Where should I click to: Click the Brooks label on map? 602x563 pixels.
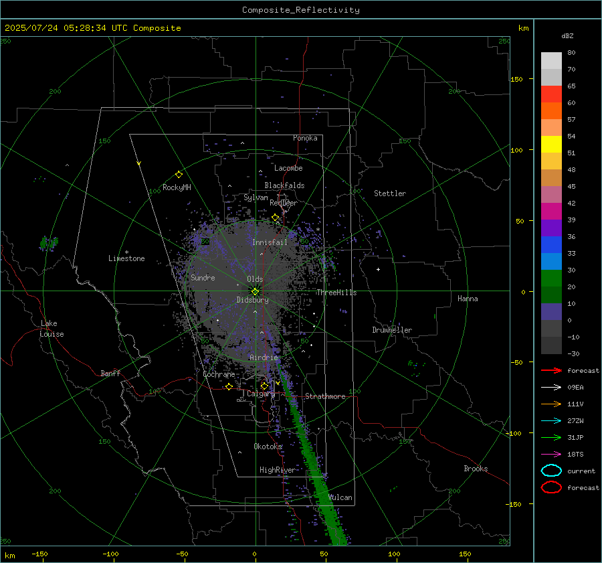click(x=476, y=469)
